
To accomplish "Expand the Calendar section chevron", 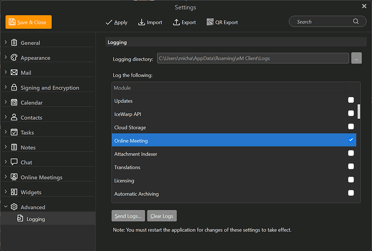I will 6,102.
